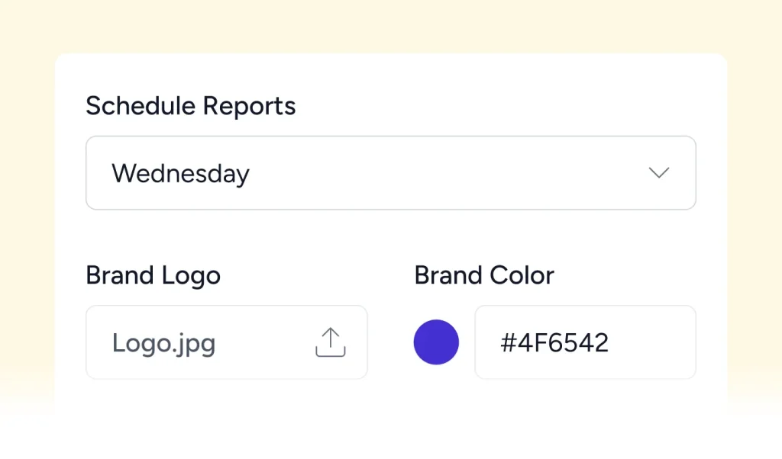Viewport: 782px width, 459px height.
Task: Click the Schedule Reports label
Action: pos(190,106)
